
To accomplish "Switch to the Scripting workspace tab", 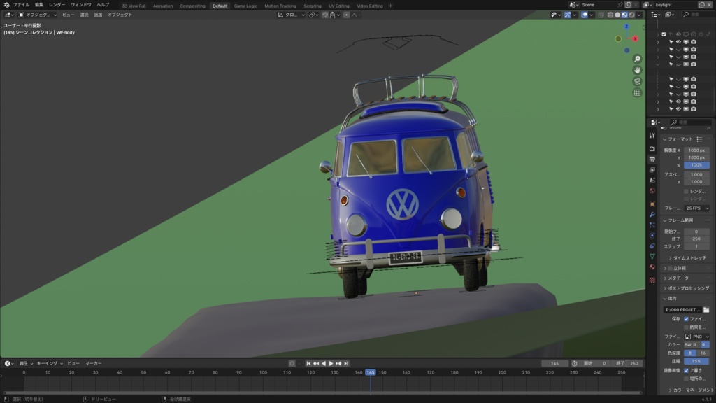I will pos(313,6).
